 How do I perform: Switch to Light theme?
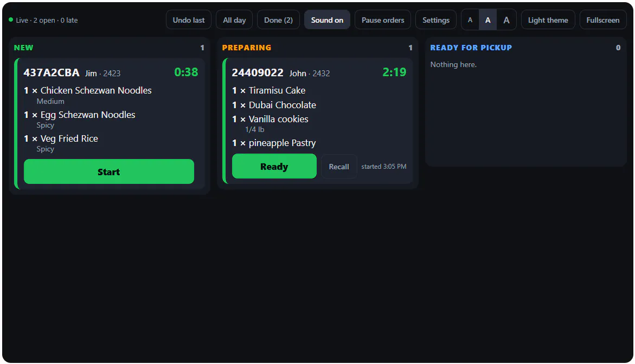pyautogui.click(x=548, y=20)
